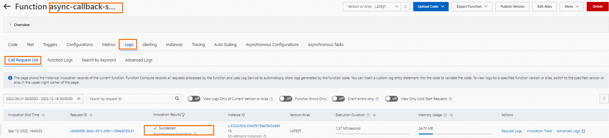Refresh the call request list table
The width and height of the screenshot is (609, 138).
click(604, 99)
